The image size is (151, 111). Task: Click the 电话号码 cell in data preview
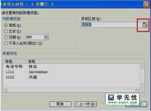(14, 66)
